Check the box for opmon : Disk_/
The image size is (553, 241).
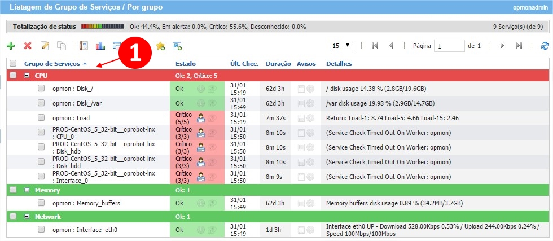pyautogui.click(x=41, y=89)
